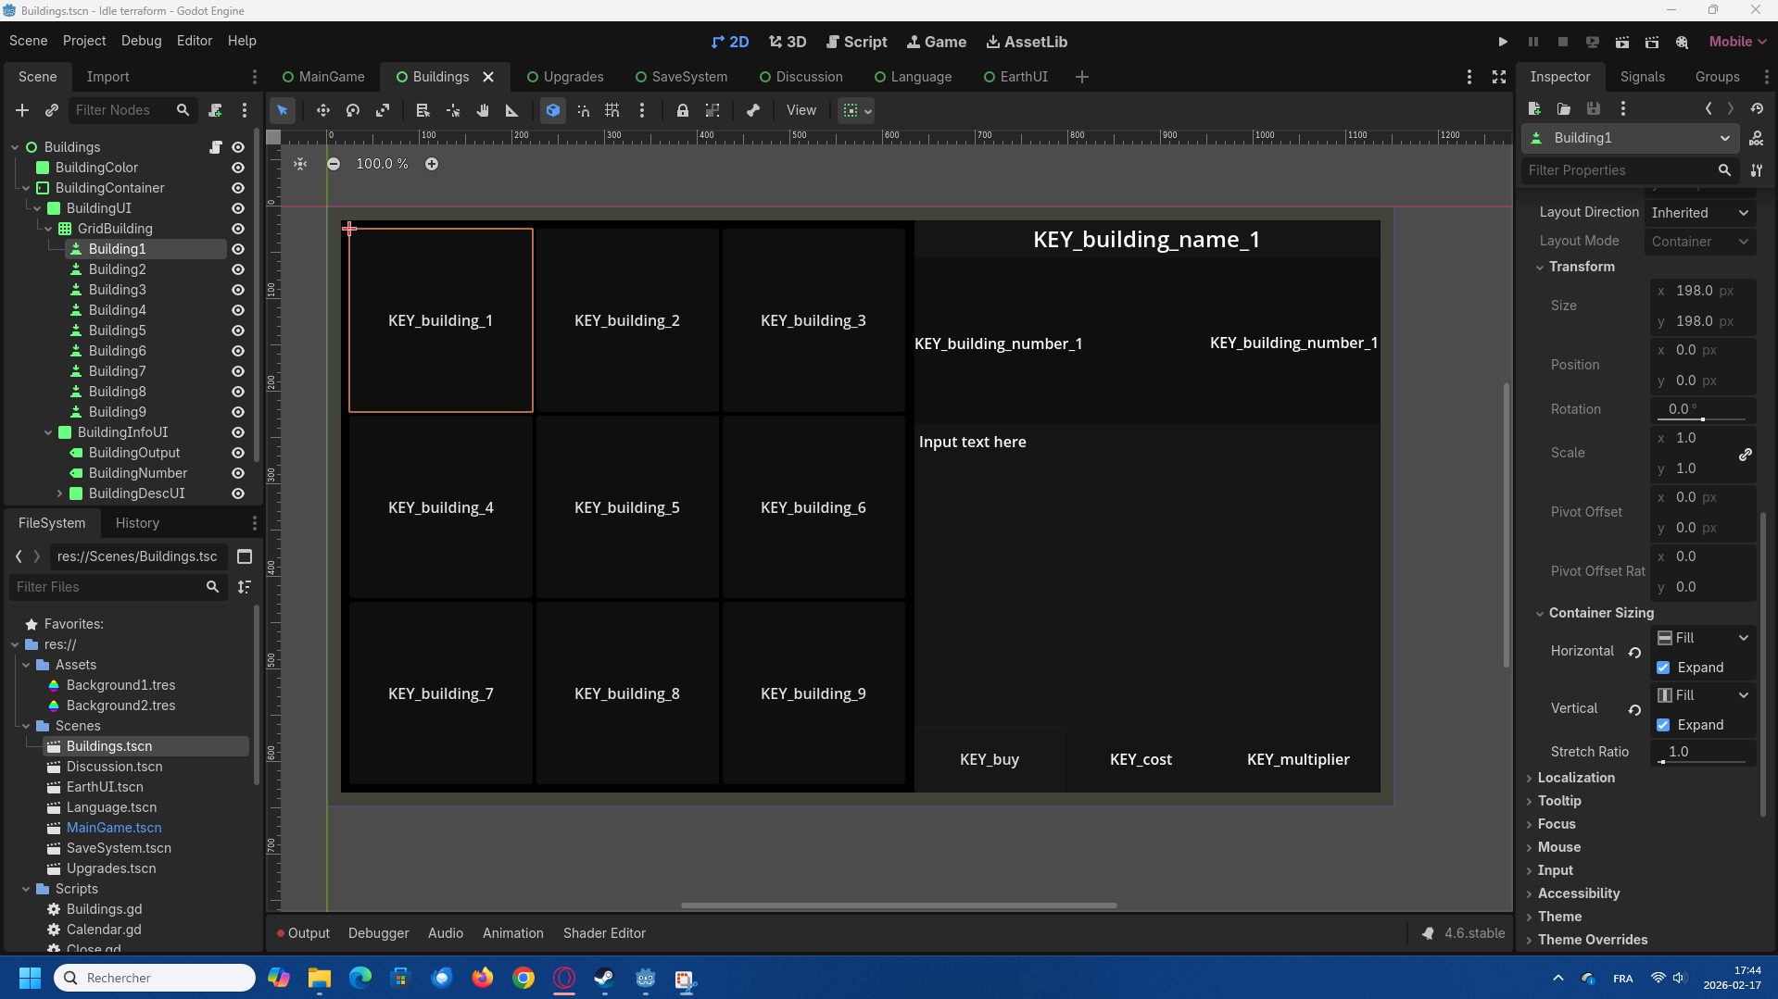This screenshot has height=999, width=1778.
Task: Click the Ruler mode tool
Action: point(512,110)
